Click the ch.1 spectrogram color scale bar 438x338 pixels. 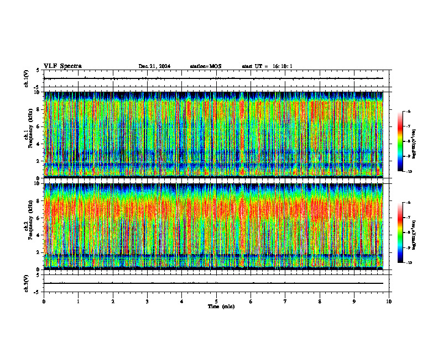point(400,141)
